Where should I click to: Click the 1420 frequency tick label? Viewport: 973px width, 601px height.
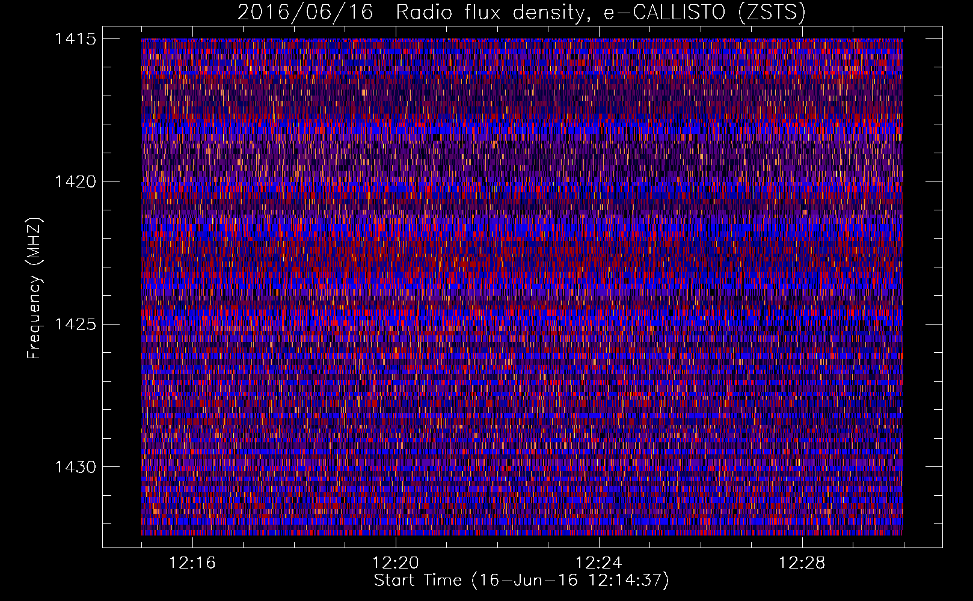click(75, 182)
